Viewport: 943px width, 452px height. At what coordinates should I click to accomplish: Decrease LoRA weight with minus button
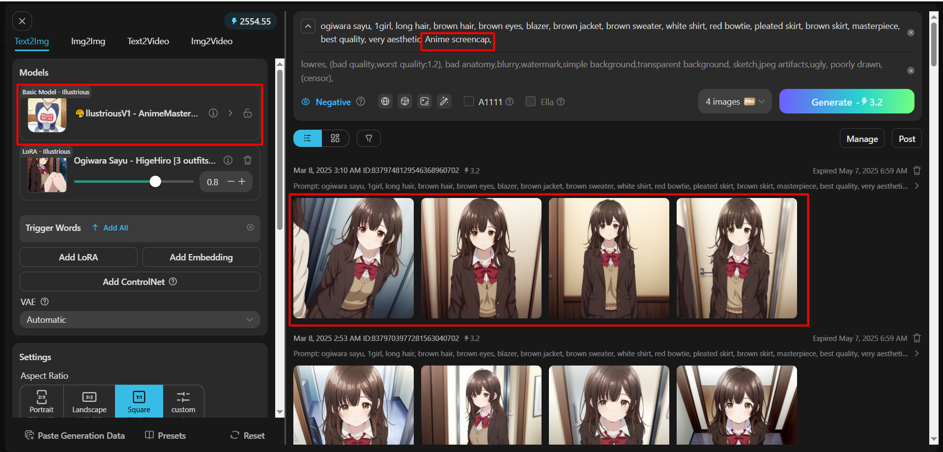click(x=231, y=182)
